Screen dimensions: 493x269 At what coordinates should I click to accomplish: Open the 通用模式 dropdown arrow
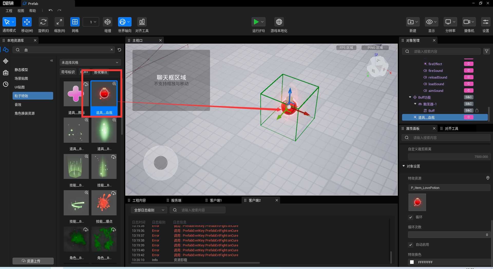click(x=13, y=22)
